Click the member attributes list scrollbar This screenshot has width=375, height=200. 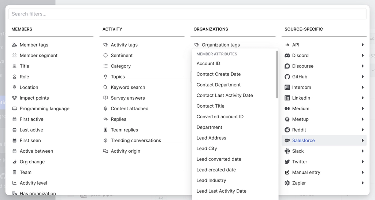(277, 75)
